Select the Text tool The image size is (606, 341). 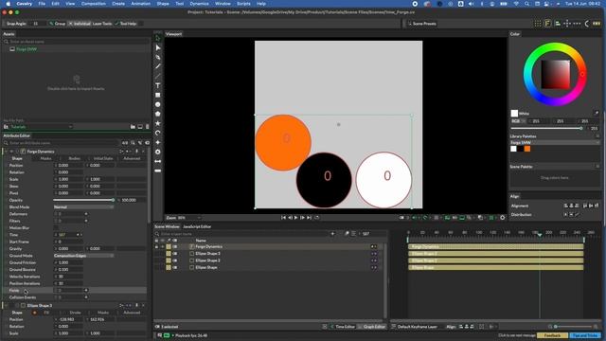[158, 85]
